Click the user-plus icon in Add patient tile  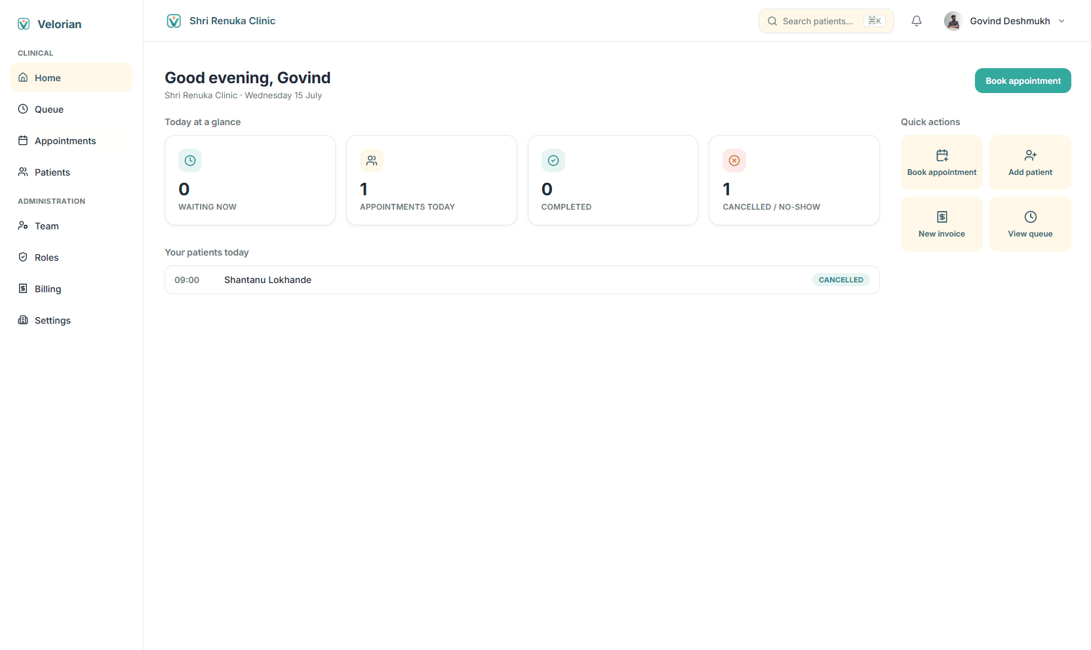pyautogui.click(x=1031, y=155)
